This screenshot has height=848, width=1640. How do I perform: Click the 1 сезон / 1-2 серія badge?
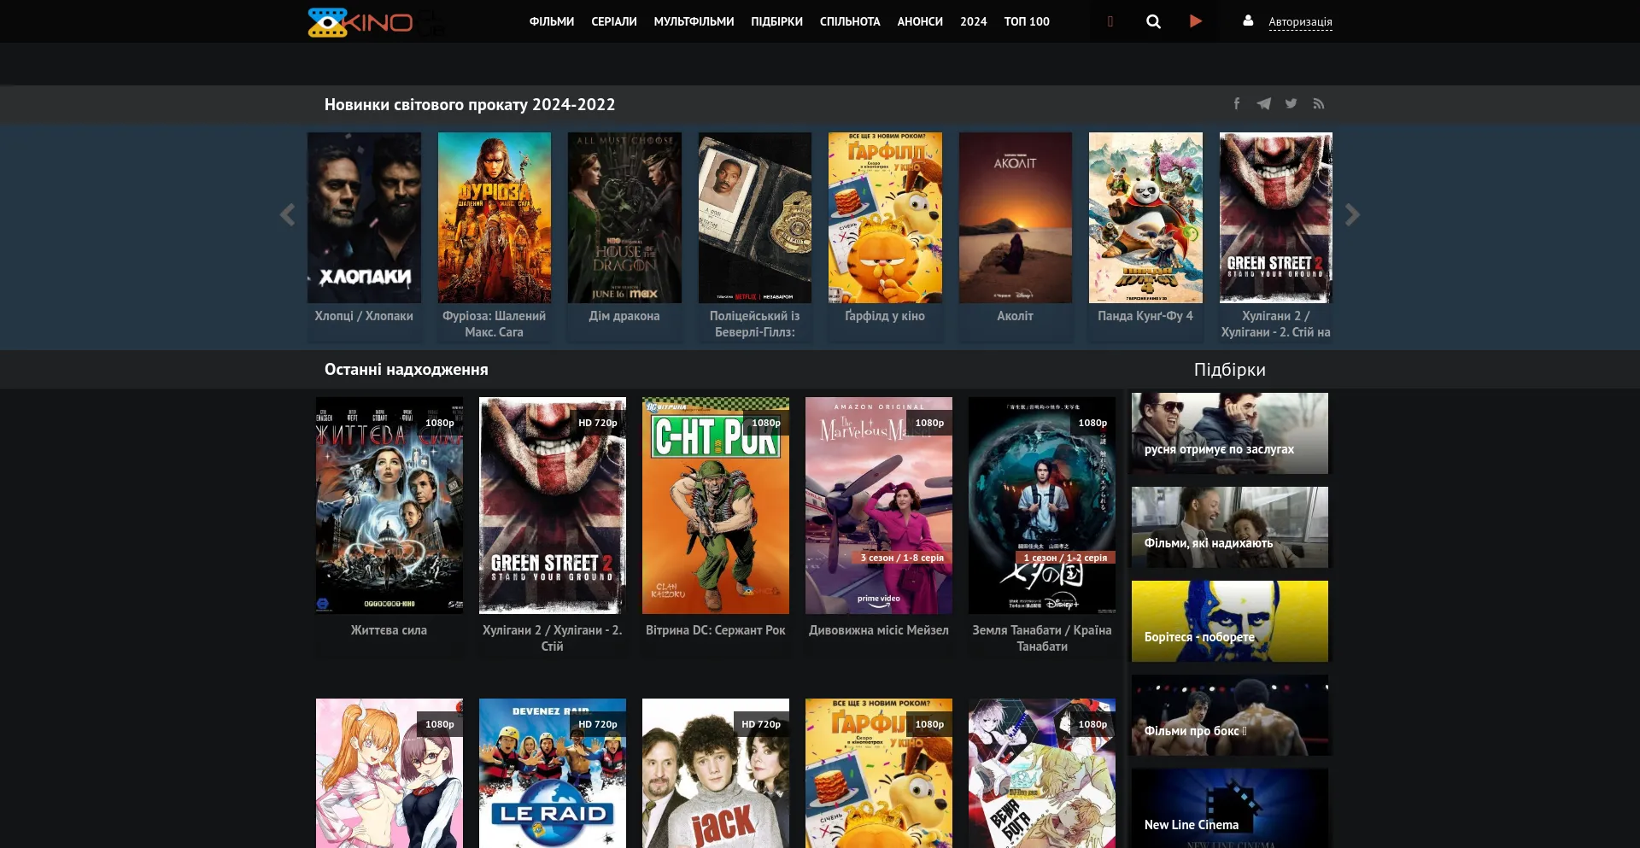1065,558
